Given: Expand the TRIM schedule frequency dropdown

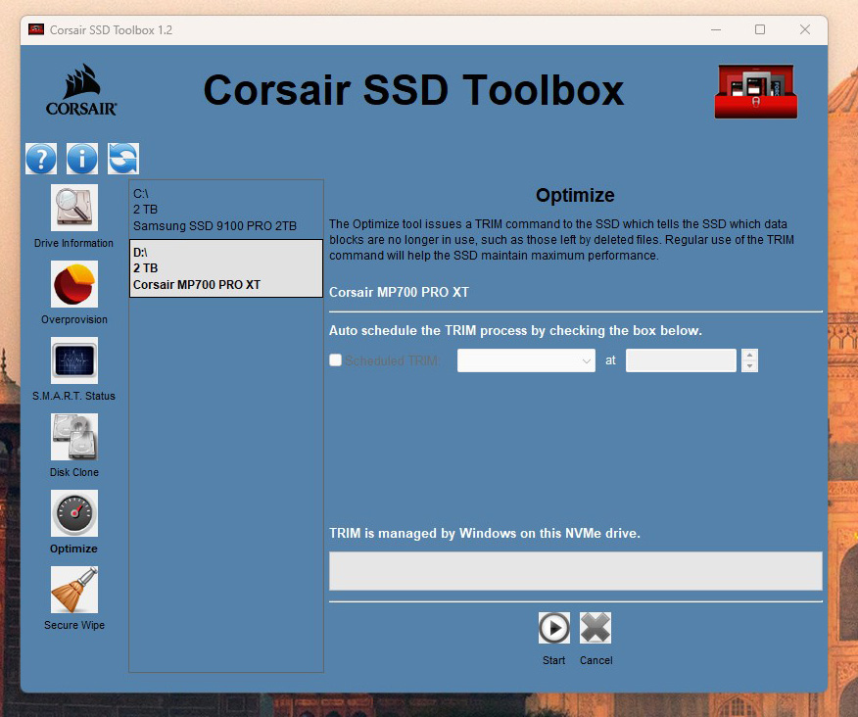Looking at the screenshot, I should (526, 360).
